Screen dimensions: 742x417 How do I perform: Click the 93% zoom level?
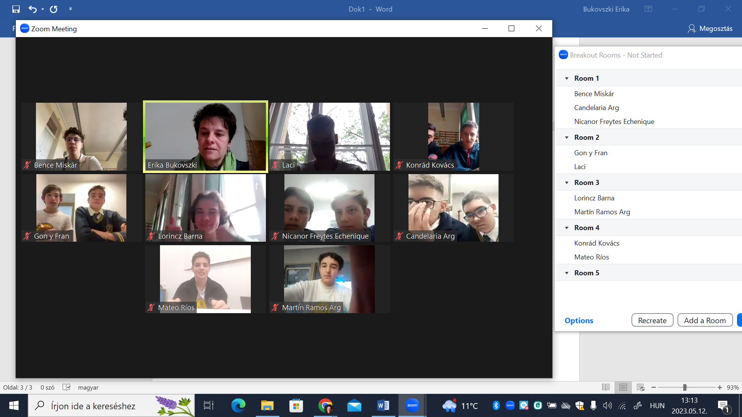click(733, 387)
